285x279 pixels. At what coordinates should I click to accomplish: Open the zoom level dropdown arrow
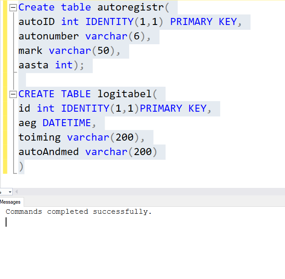10,192
